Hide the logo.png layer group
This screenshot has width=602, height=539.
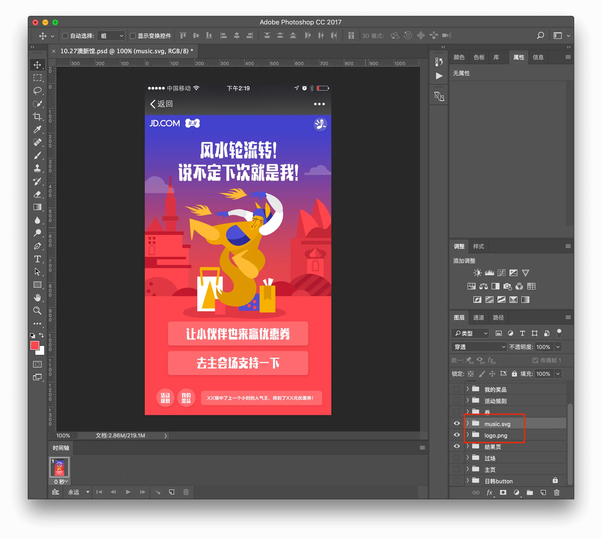point(457,435)
